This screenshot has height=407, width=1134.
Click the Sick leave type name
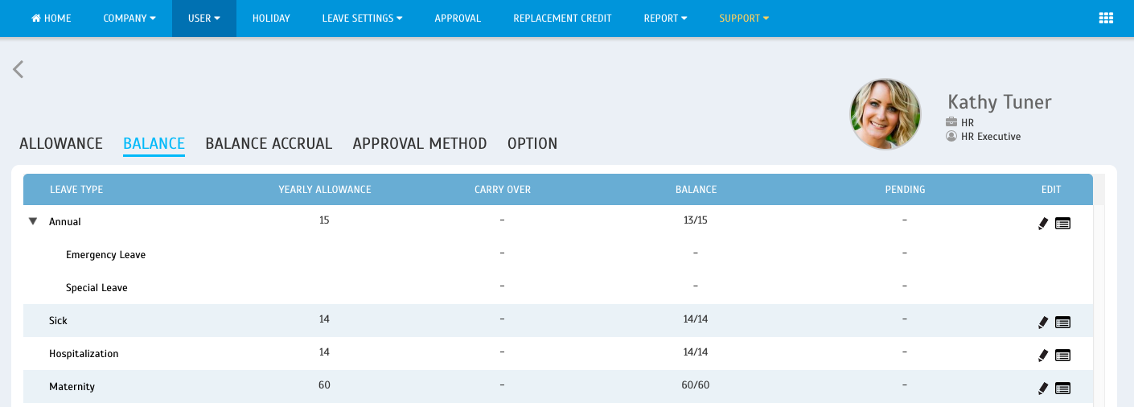pos(58,320)
